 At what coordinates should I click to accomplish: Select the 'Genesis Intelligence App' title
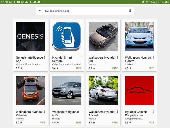(x=29, y=59)
